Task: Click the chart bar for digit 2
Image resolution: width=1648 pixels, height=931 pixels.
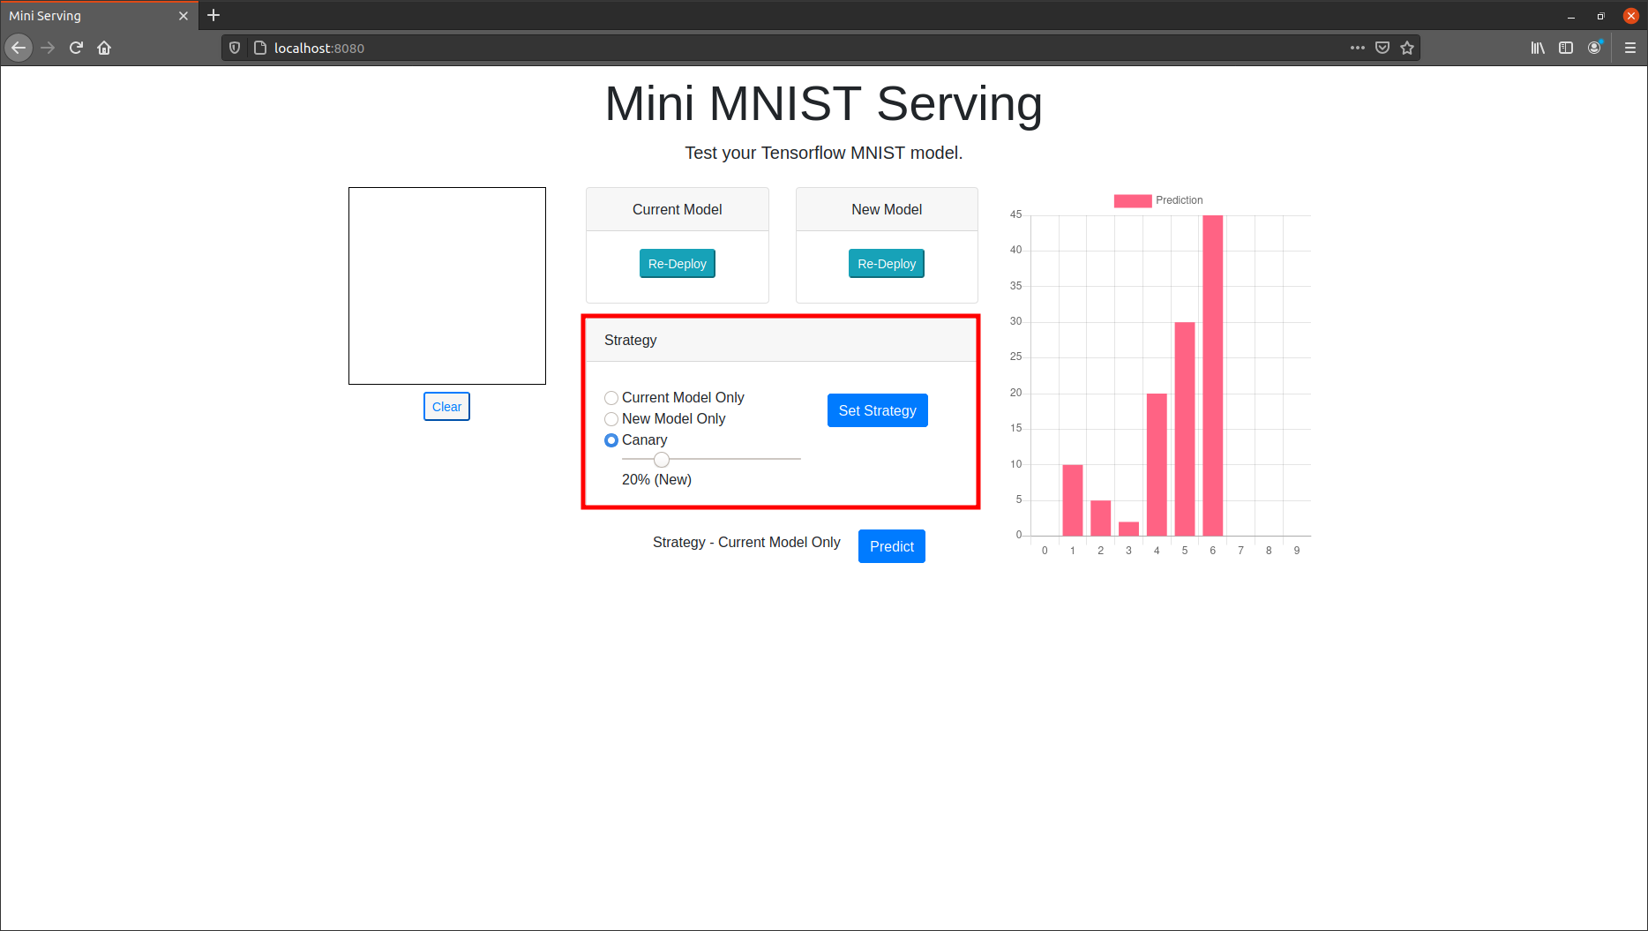Action: pos(1101,518)
